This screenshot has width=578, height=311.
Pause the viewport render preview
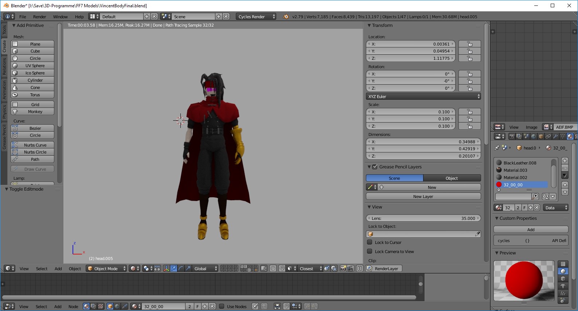coord(360,269)
